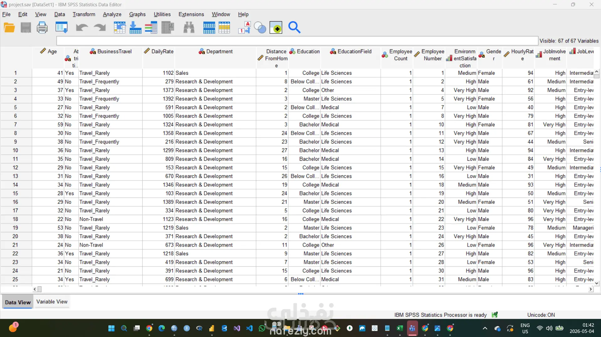The image size is (601, 337).
Task: Click the green plus toolbar icon
Action: pos(276,28)
